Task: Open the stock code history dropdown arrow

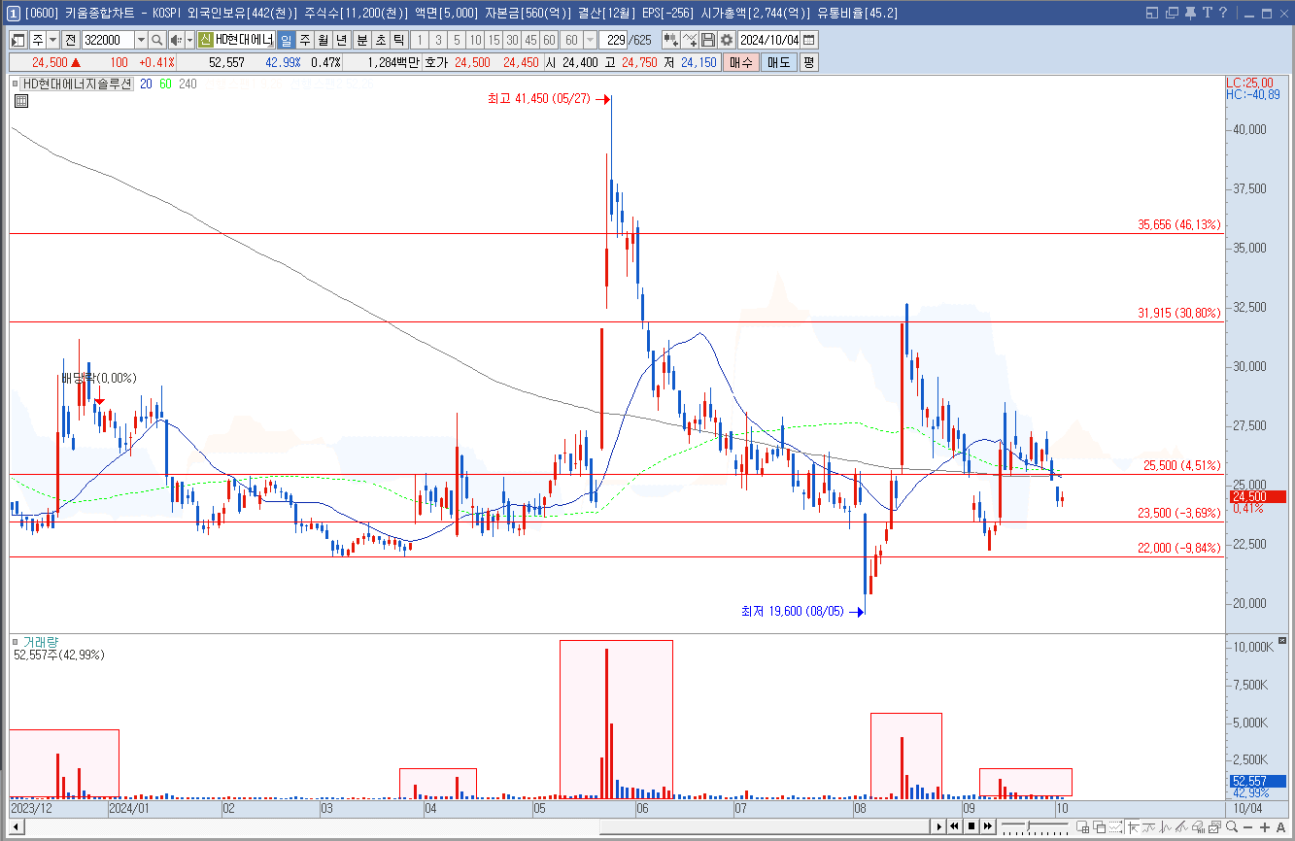Action: [141, 40]
